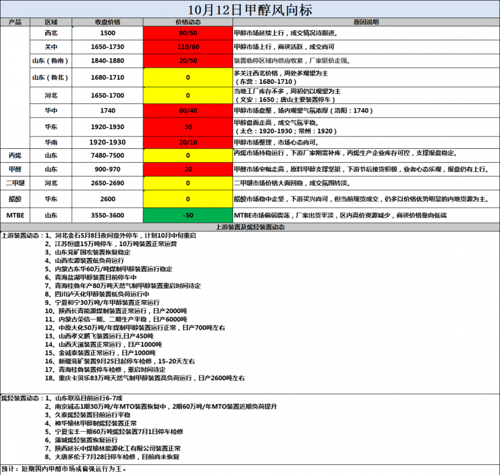
Task: Click the '华南' region cell
Action: tap(51, 142)
